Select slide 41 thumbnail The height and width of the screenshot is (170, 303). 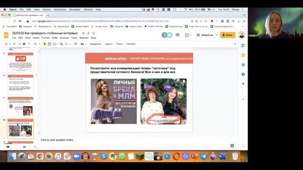click(20, 106)
